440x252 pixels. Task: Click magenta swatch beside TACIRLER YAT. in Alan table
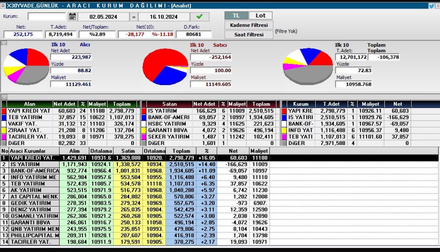coord(4,137)
